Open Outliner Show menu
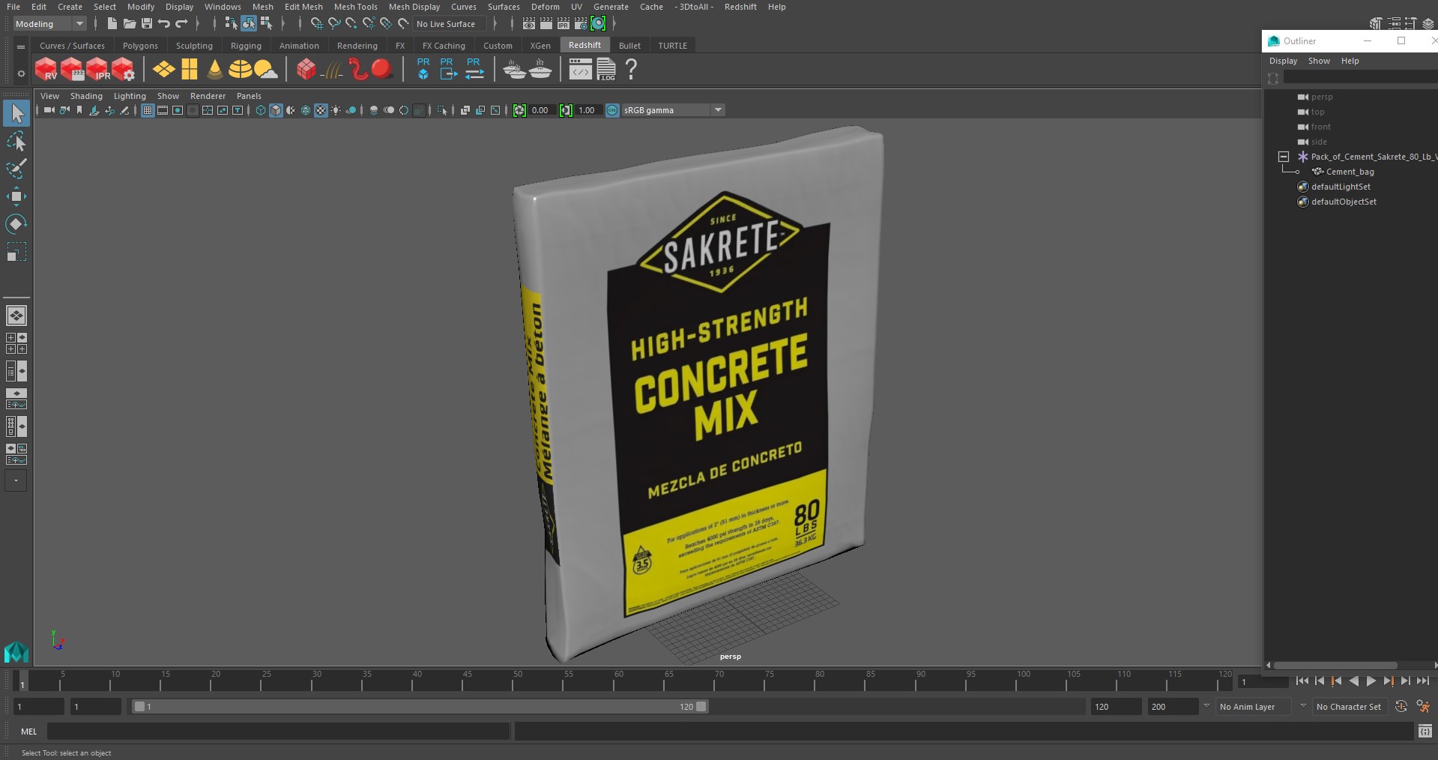 pos(1319,61)
